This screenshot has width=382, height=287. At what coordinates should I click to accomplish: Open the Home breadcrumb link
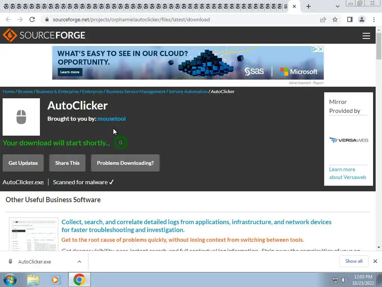click(x=9, y=92)
